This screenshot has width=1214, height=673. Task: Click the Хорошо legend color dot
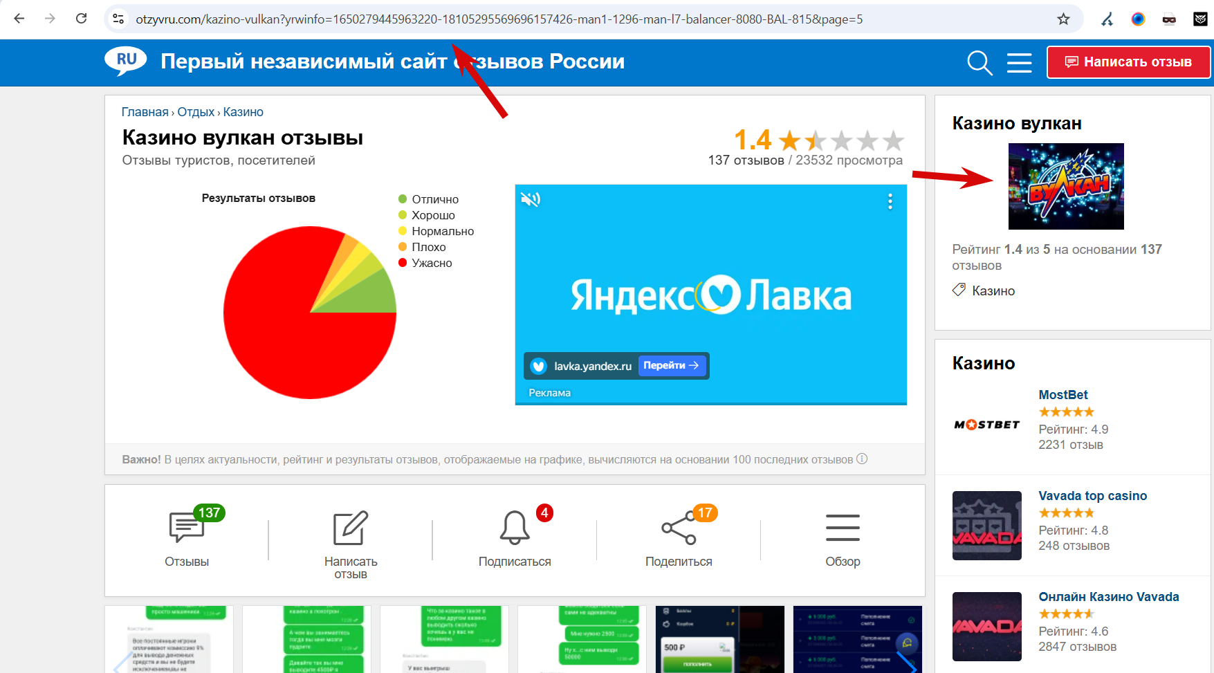[403, 215]
